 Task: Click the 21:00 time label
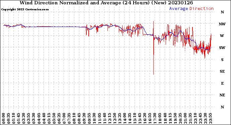pyautogui.click(x=185, y=118)
